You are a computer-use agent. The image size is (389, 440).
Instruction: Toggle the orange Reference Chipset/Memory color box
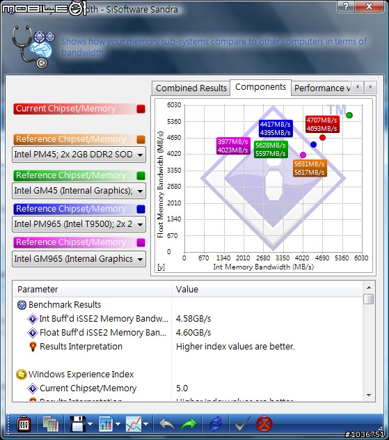click(141, 139)
